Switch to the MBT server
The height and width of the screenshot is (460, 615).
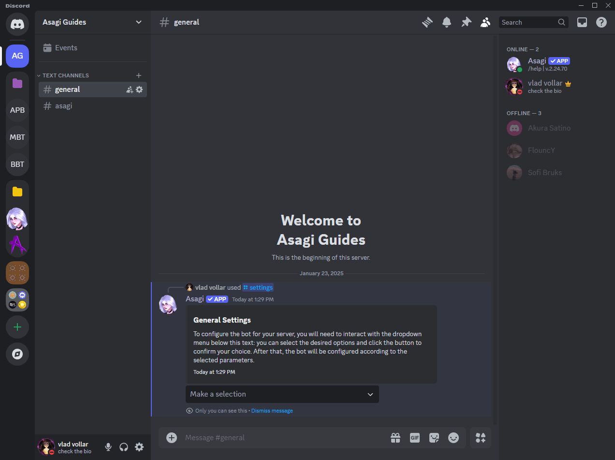(17, 137)
